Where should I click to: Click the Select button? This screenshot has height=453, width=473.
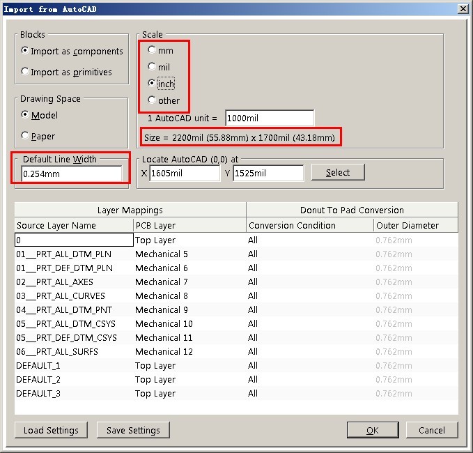(x=338, y=172)
